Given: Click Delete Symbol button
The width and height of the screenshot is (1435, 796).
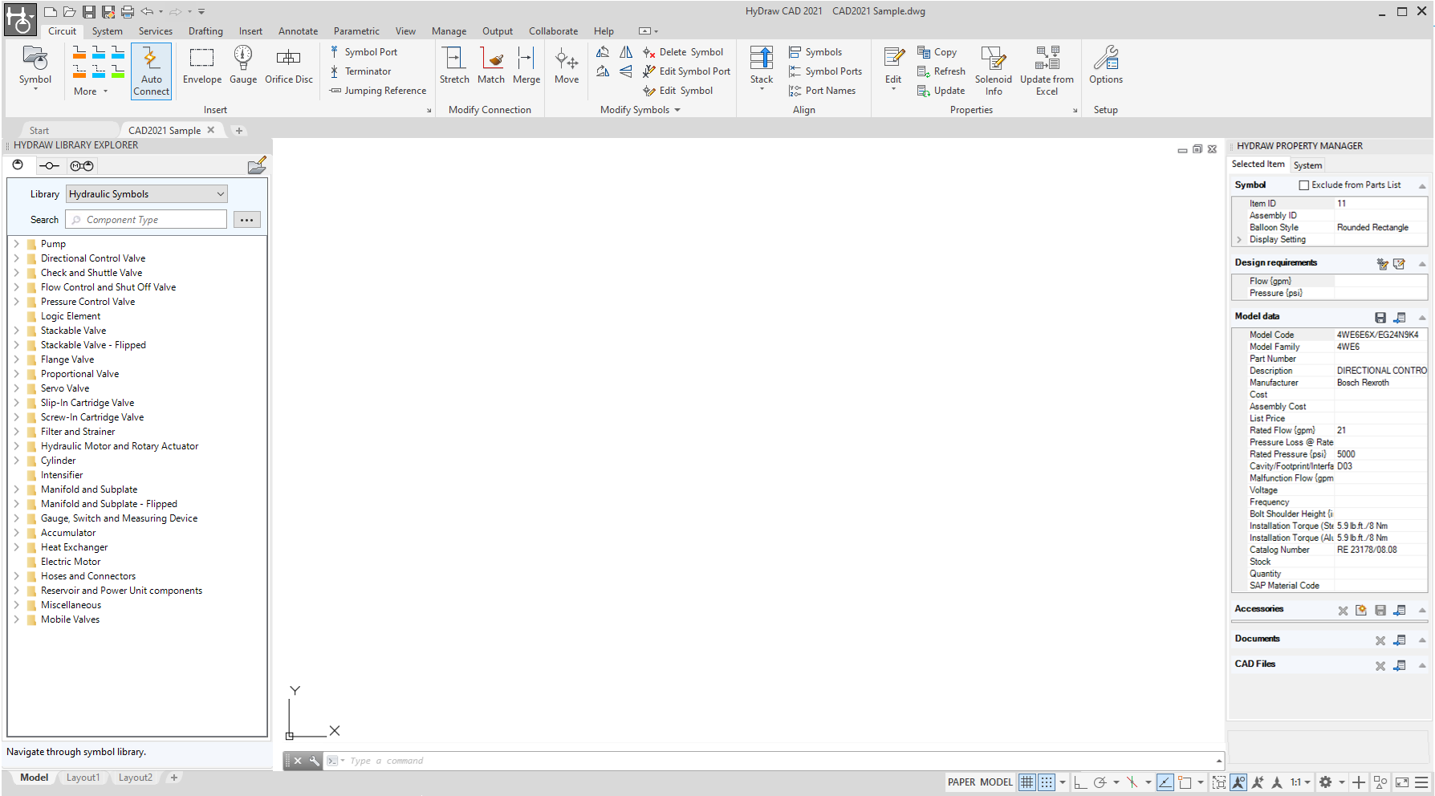Looking at the screenshot, I should coord(683,52).
